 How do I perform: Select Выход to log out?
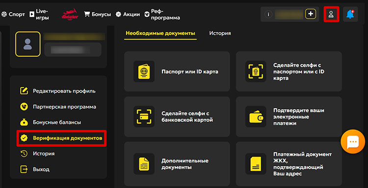point(41,169)
